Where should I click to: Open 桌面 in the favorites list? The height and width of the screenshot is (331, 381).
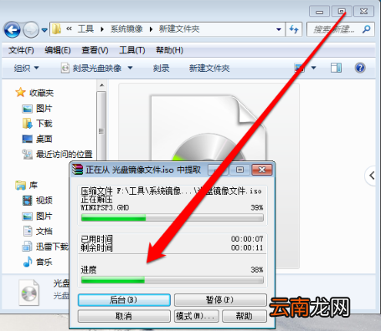click(44, 139)
